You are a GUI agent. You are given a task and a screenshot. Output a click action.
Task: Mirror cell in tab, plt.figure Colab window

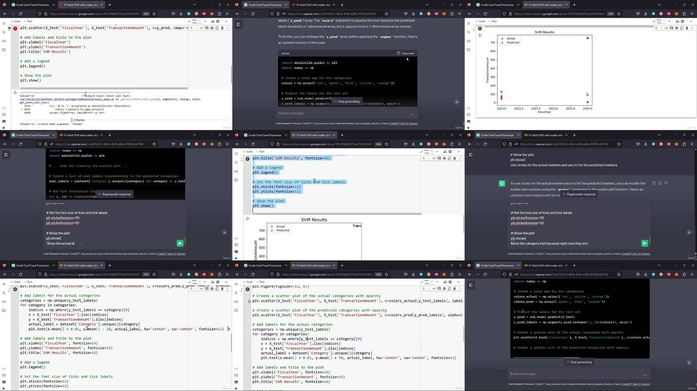point(450,289)
